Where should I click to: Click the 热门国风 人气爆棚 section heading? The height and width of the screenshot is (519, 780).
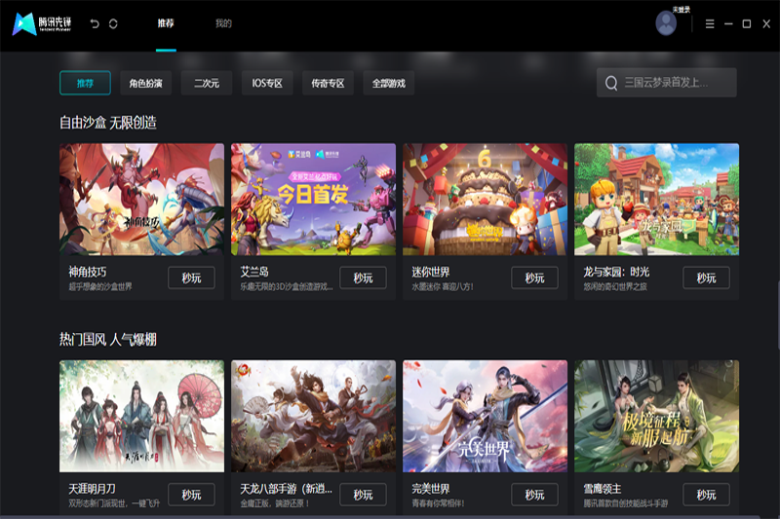(x=108, y=339)
